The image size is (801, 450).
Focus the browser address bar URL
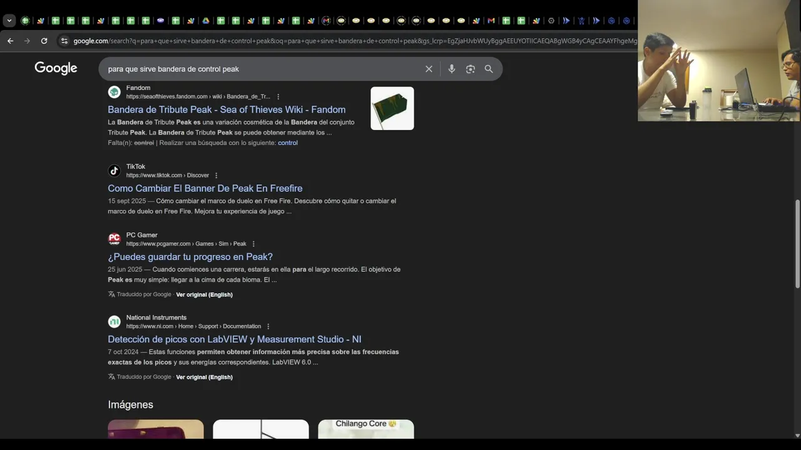[x=355, y=41]
